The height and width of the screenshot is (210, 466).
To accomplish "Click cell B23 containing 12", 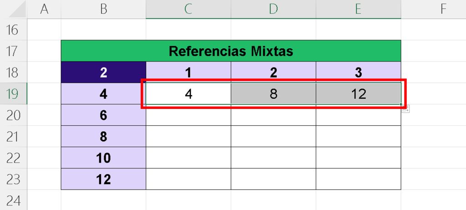I will tap(103, 179).
